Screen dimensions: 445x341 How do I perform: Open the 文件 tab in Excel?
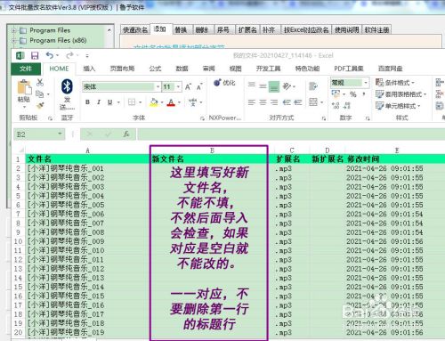(26, 69)
